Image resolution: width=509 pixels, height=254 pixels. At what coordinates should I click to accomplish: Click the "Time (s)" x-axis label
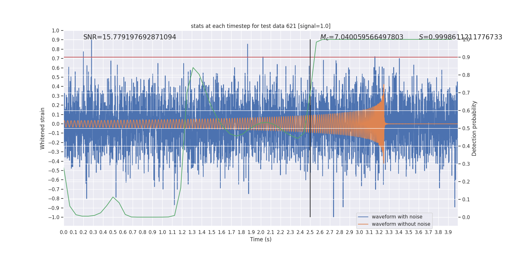tap(261, 239)
